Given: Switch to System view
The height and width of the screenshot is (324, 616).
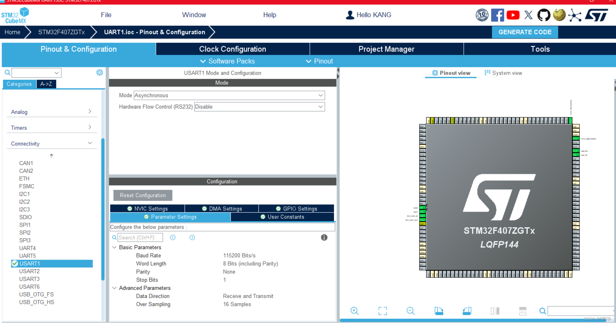Looking at the screenshot, I should point(503,73).
